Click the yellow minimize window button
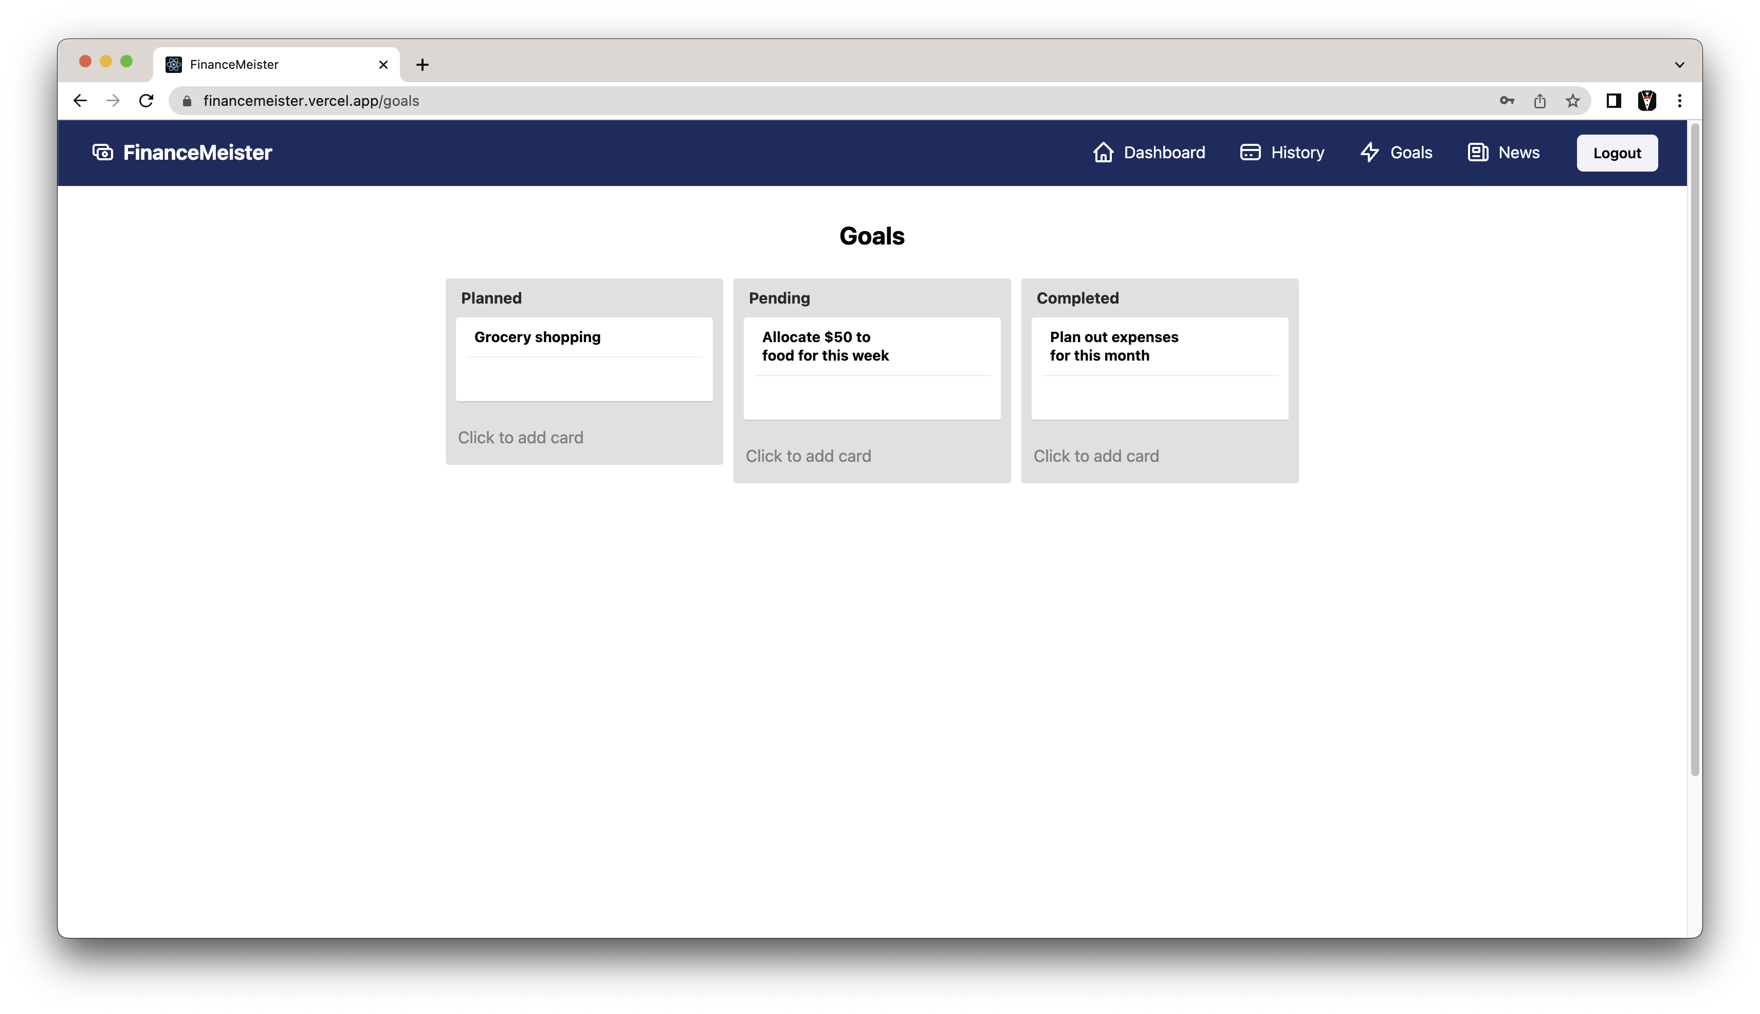The image size is (1760, 1014). point(106,61)
